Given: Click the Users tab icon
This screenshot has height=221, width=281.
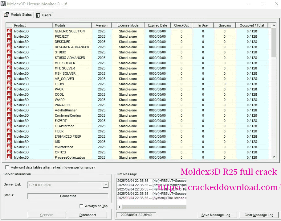Looking at the screenshot, I should 38,15.
